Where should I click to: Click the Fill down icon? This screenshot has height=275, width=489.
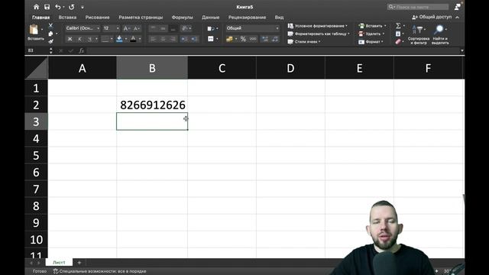coord(398,34)
